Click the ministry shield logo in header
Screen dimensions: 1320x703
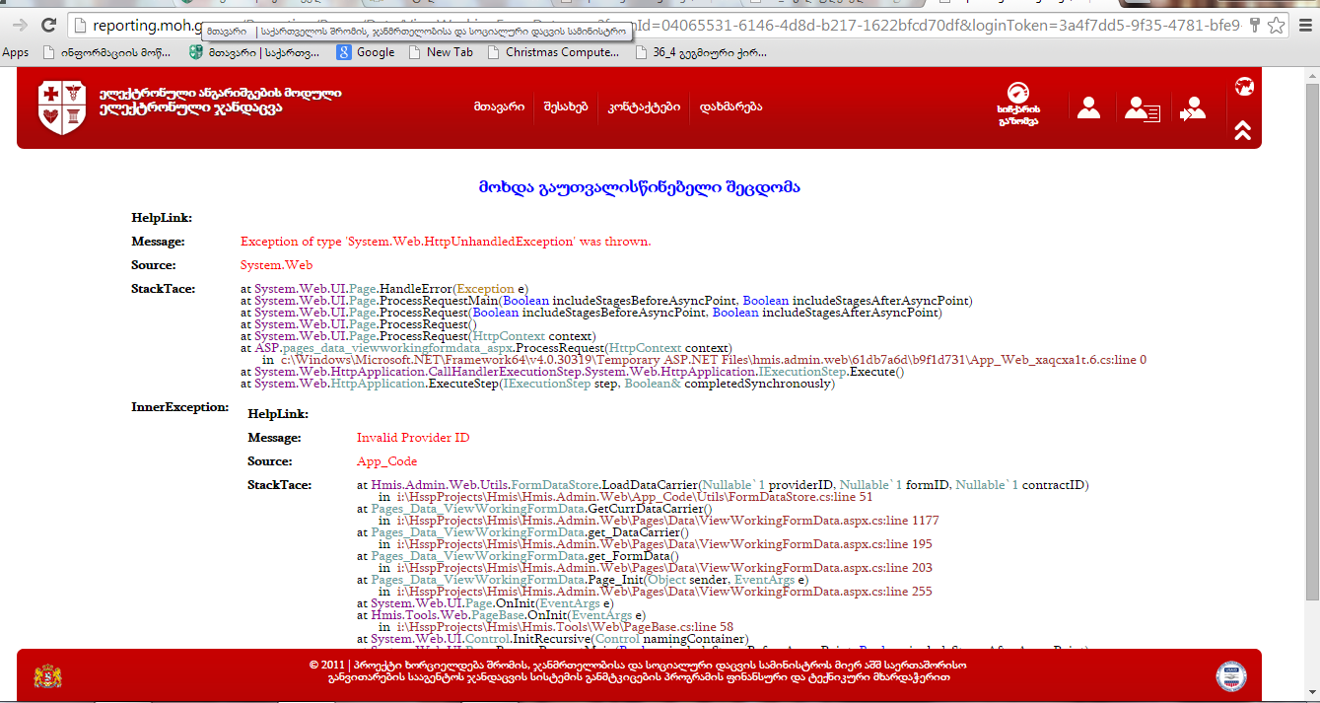click(59, 107)
